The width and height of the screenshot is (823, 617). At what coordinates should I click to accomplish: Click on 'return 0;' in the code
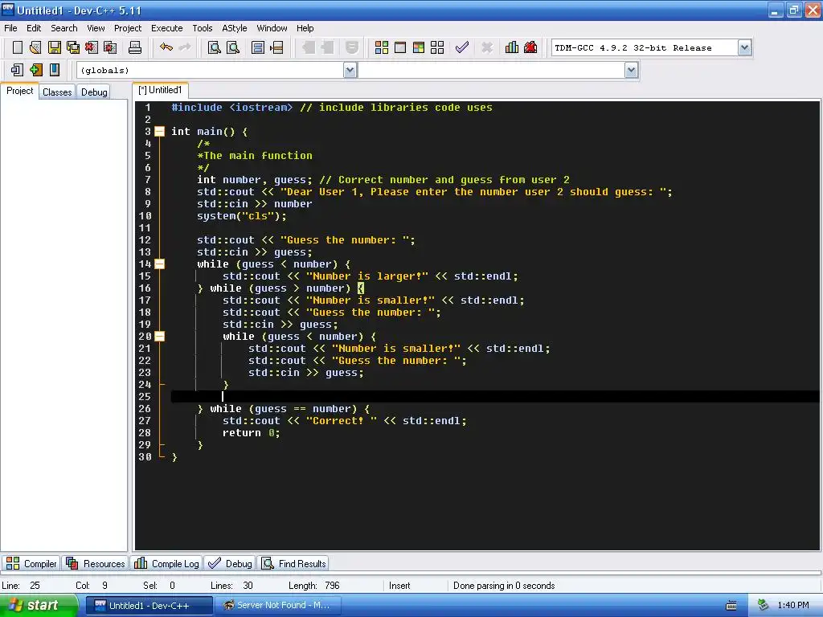pyautogui.click(x=252, y=433)
